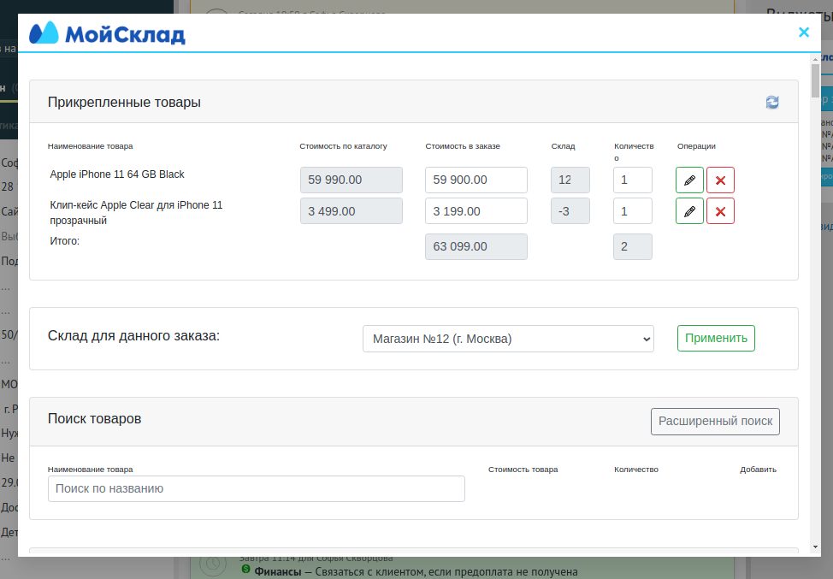
Task: Click the total quantity field showing 2
Action: [x=633, y=246]
